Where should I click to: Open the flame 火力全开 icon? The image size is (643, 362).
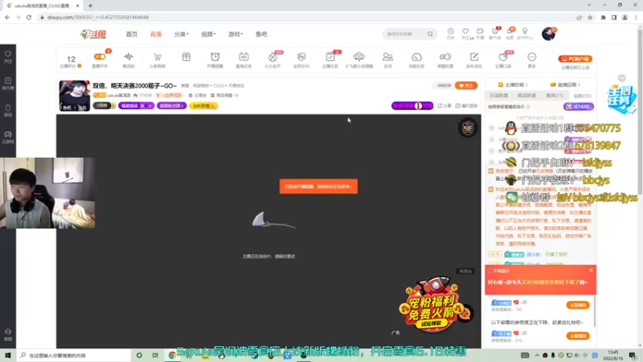tap(272, 59)
